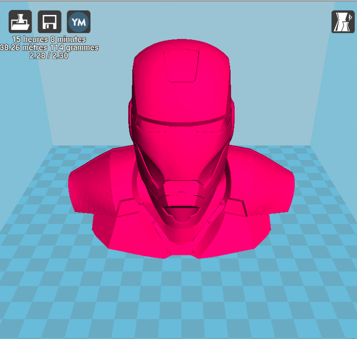Click the floppy disk Save toolpath icon
Image resolution: width=357 pixels, height=339 pixels.
click(49, 22)
